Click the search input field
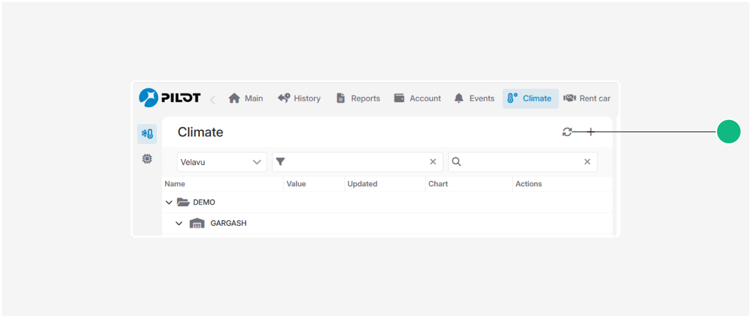 pyautogui.click(x=523, y=162)
